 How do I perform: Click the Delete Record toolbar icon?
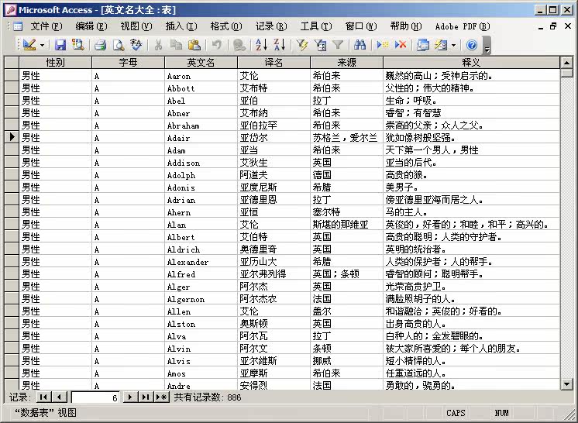click(401, 45)
